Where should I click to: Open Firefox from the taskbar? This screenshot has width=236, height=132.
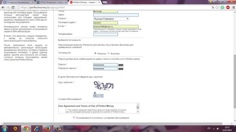[47, 129]
